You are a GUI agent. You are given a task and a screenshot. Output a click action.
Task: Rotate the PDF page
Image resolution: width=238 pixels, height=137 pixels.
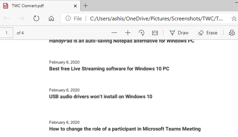pos(141,33)
